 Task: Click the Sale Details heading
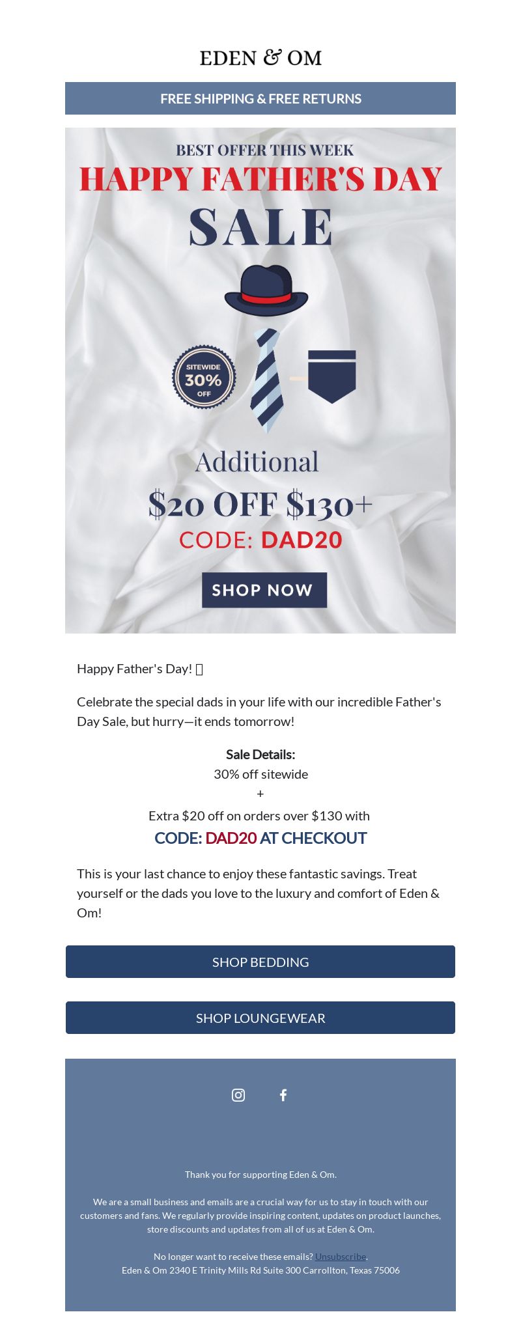260,755
